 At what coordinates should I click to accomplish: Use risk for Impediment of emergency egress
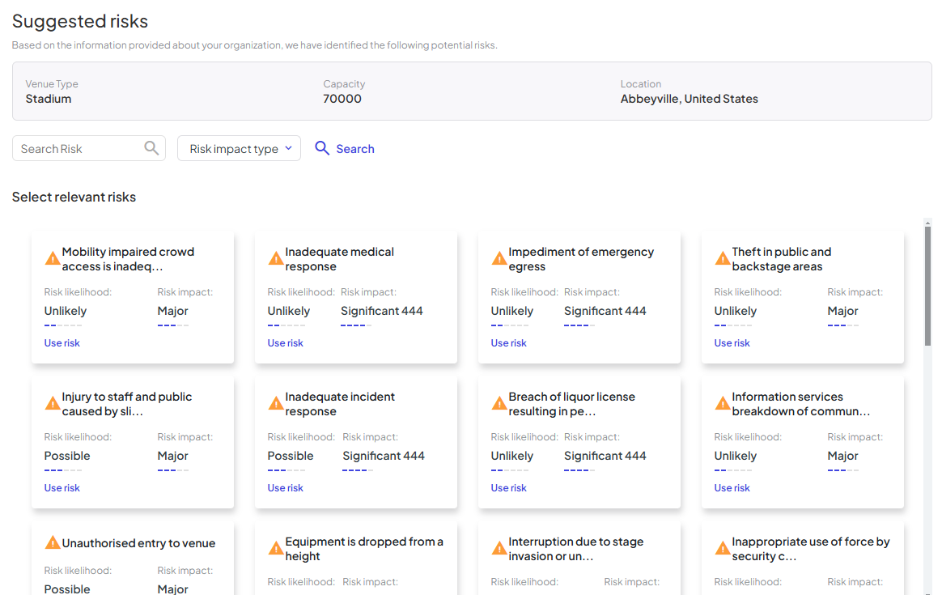(x=509, y=342)
